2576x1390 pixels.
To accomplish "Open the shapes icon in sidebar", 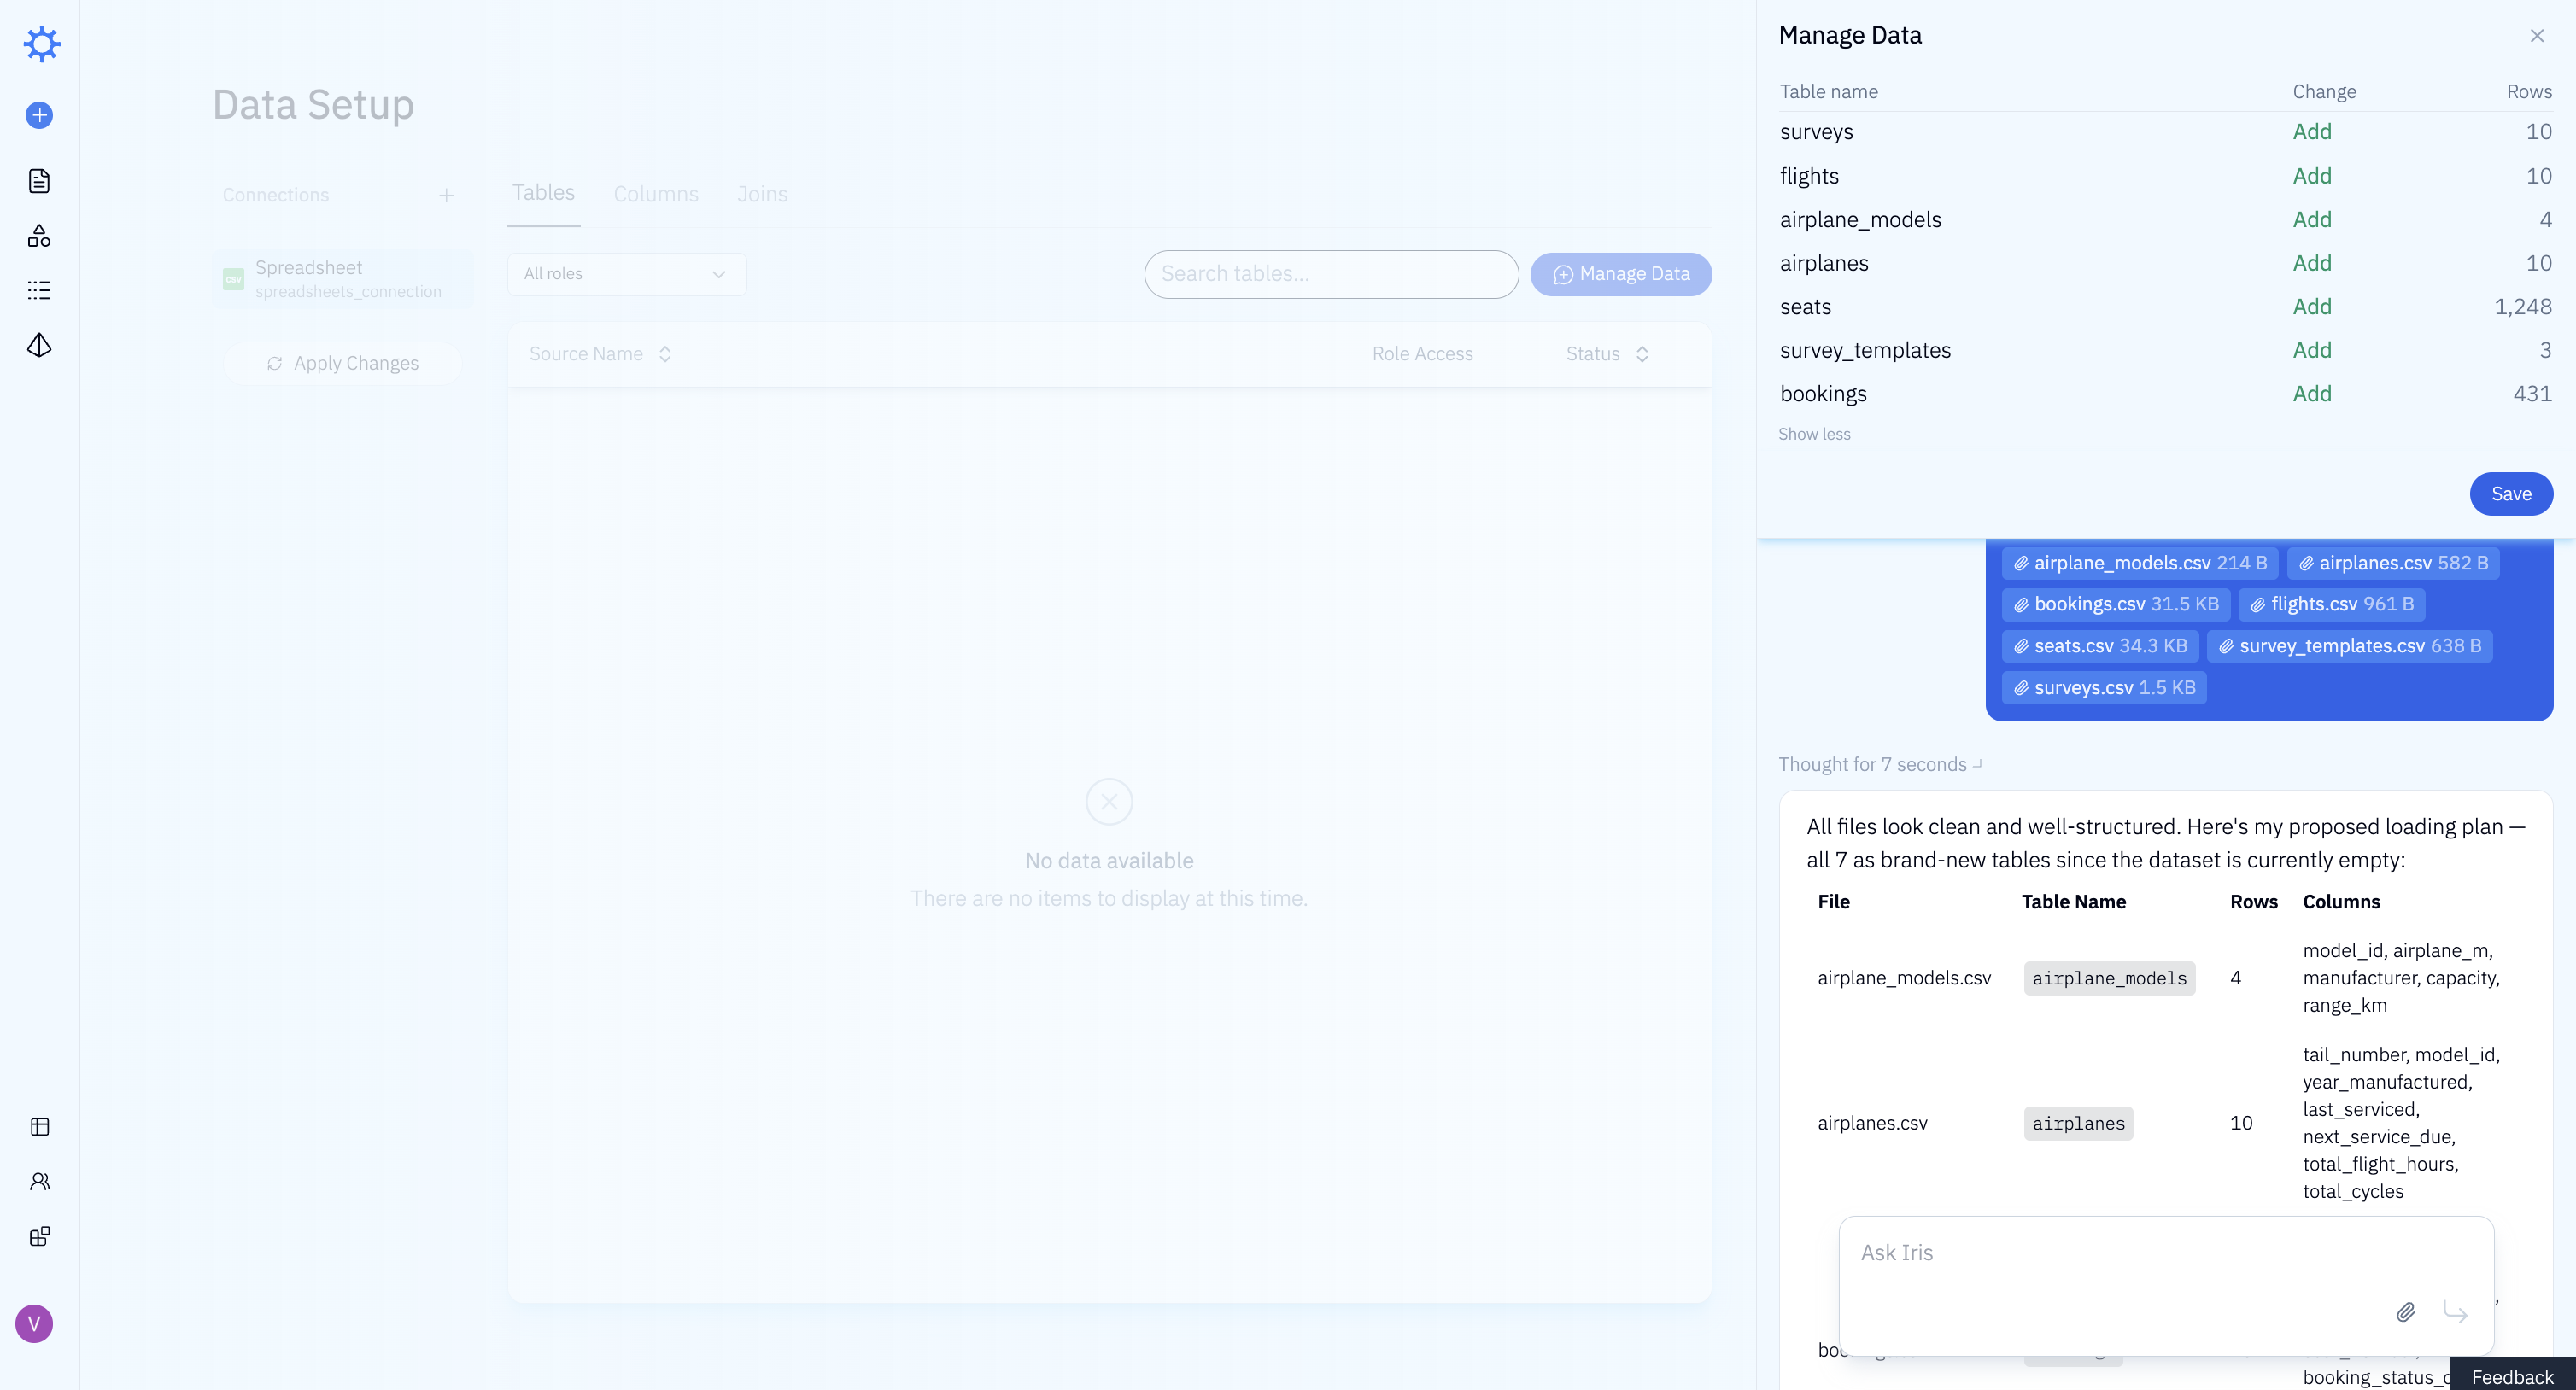I will [39, 236].
